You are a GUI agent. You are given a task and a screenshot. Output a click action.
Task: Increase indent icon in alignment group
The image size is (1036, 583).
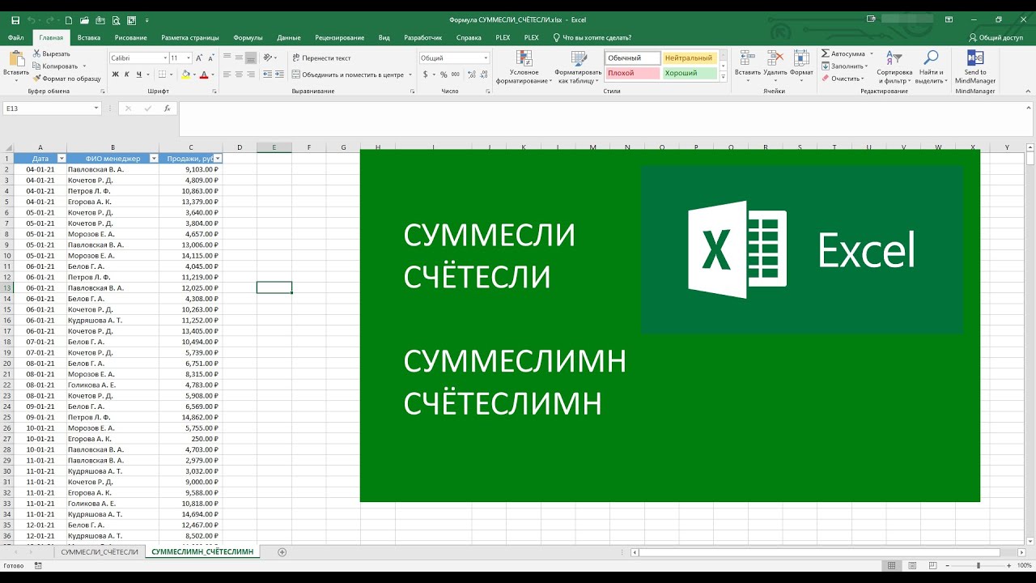click(x=278, y=74)
